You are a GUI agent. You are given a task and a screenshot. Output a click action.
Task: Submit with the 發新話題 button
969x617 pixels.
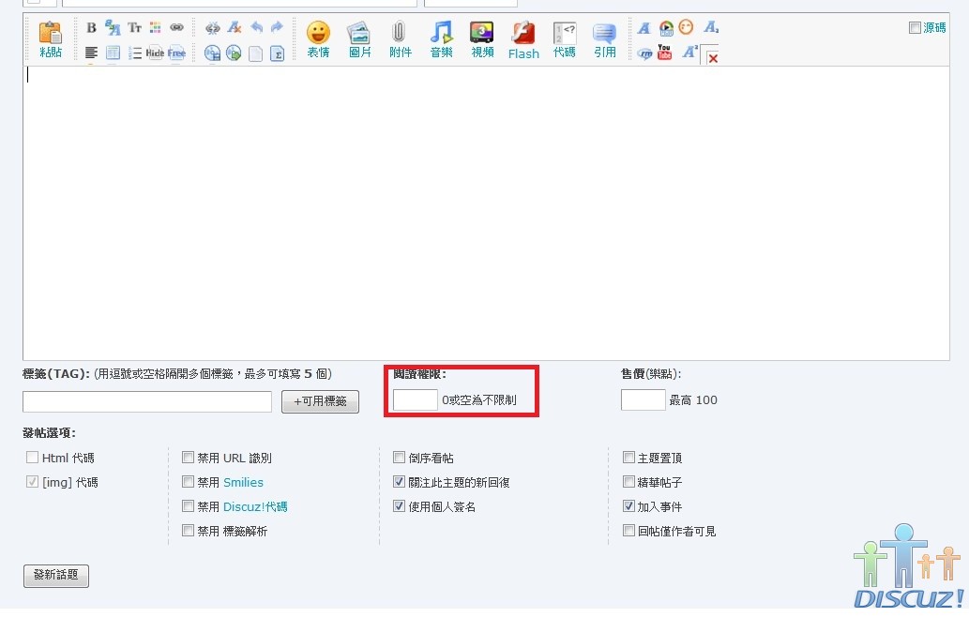56,576
